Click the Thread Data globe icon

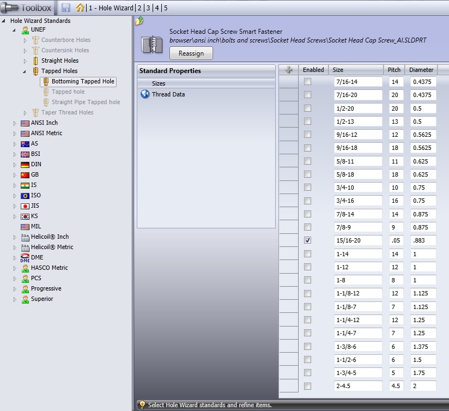click(145, 94)
